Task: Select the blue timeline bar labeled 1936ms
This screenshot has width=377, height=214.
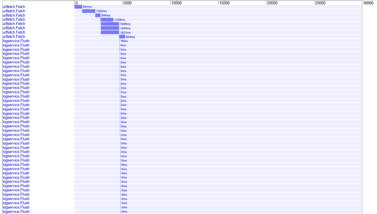Action: pos(110,24)
